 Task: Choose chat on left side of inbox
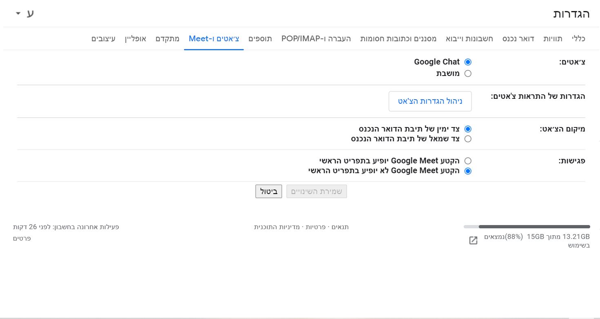coord(468,139)
